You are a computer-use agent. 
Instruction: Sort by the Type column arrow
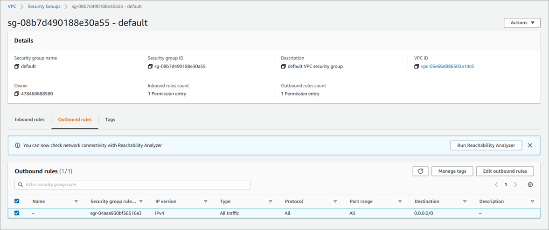tap(271, 202)
